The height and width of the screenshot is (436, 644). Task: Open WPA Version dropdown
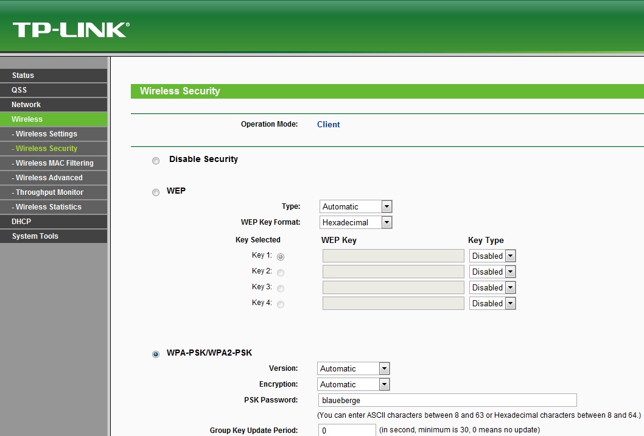[x=353, y=368]
